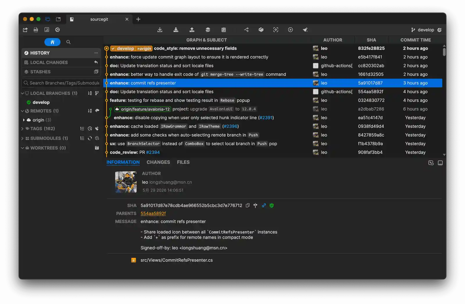Open repository configuration gear icon
Screen dimensions: 465x304
click(x=58, y=30)
